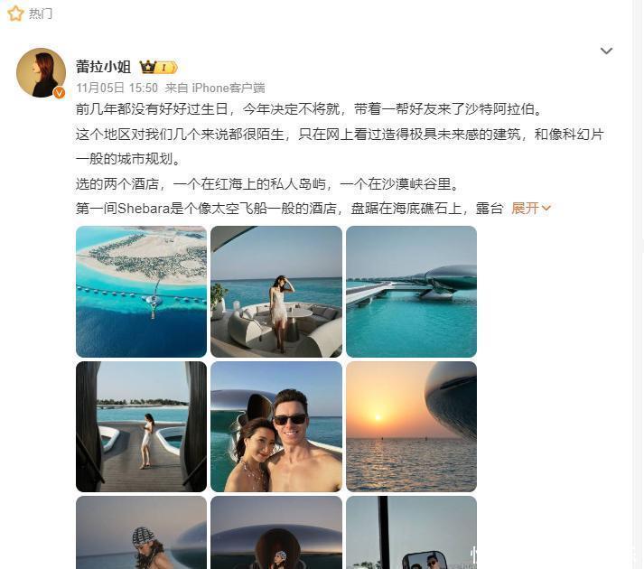Open photo of woman on white terrace
The image size is (644, 569).
(276, 292)
